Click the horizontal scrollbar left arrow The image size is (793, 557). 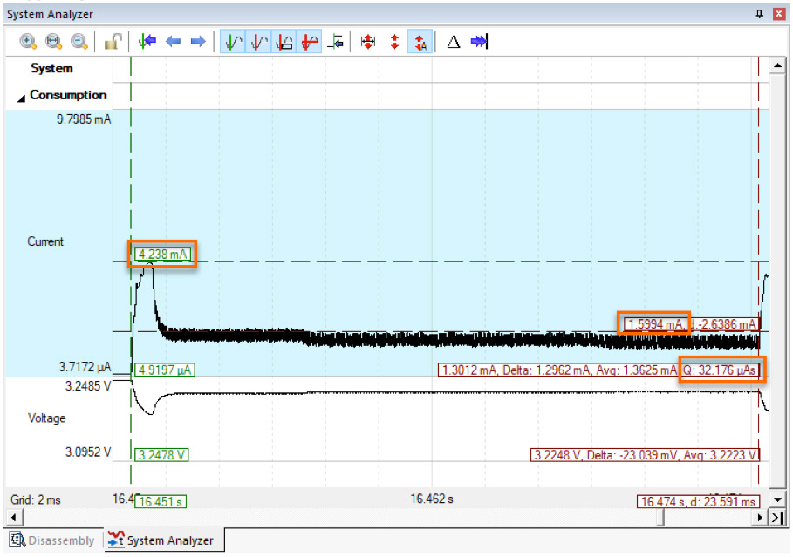(14, 517)
